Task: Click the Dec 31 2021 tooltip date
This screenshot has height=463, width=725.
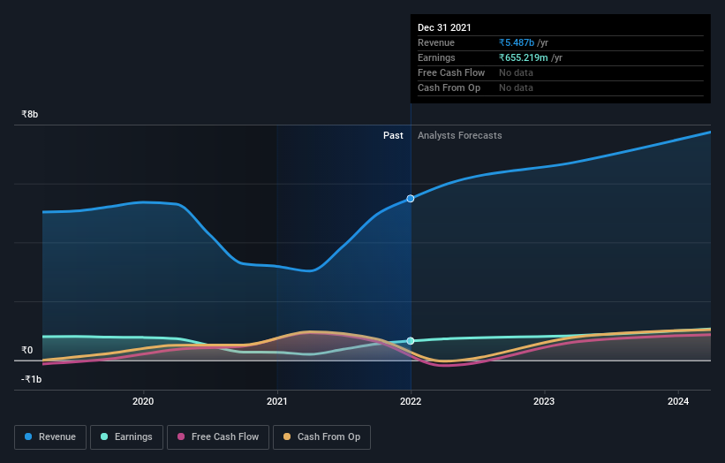Action: click(444, 27)
